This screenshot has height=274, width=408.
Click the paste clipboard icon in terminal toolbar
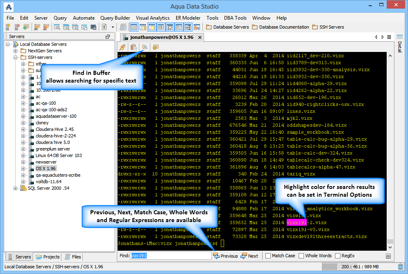134,47
